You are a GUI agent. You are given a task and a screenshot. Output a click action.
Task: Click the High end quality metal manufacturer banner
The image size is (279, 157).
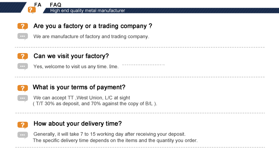(87, 10)
